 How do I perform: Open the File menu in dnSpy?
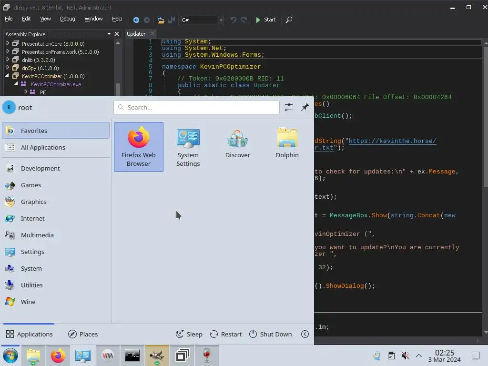pos(9,19)
